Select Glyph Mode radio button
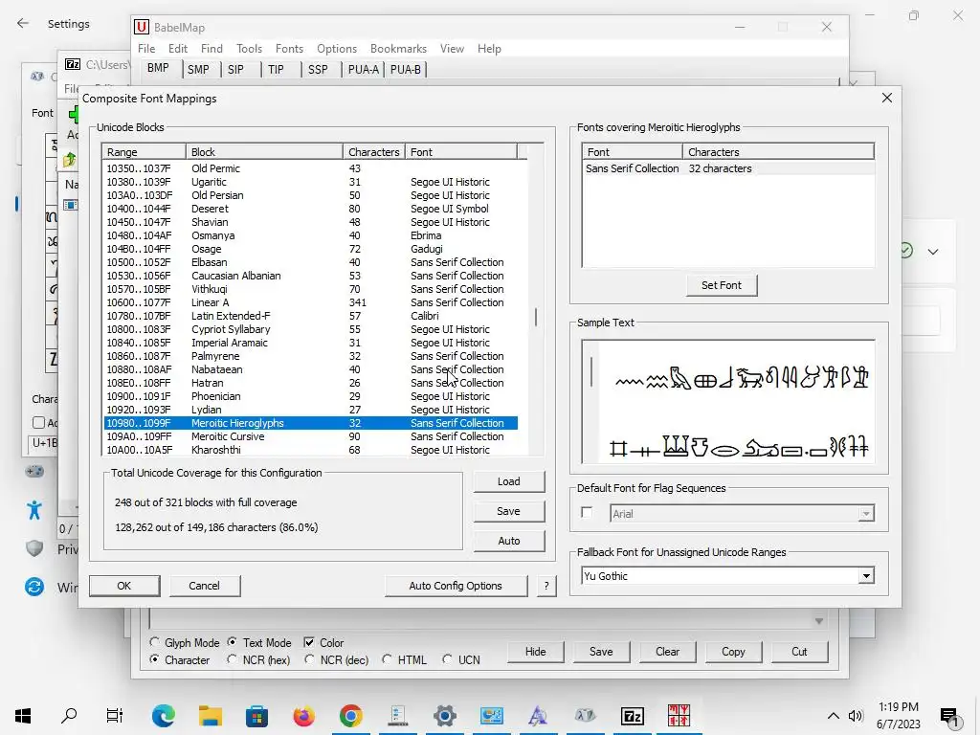Screen dimensions: 980x735 coord(155,642)
